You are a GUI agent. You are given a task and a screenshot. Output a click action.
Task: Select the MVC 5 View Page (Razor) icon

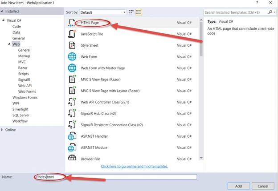(72, 79)
